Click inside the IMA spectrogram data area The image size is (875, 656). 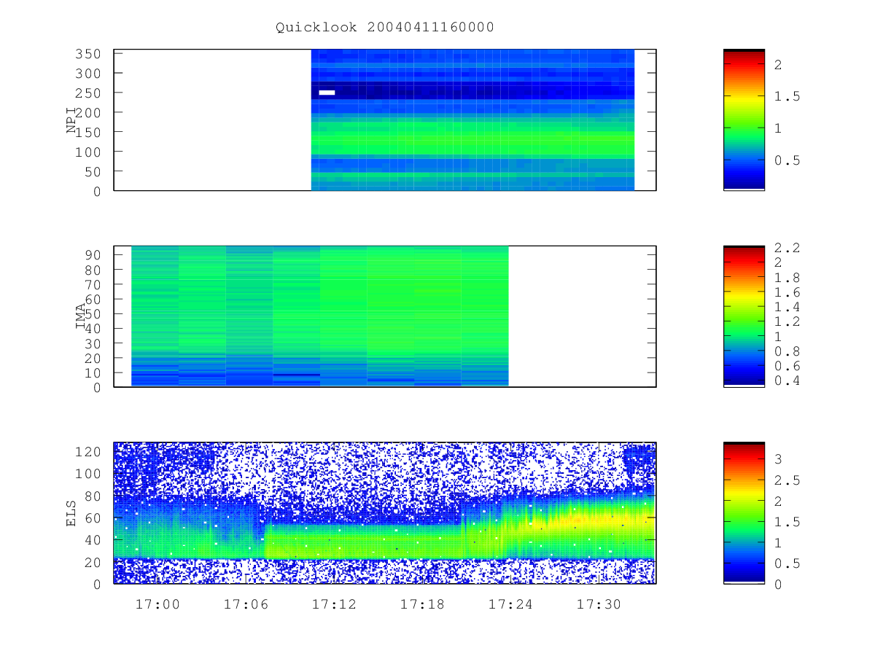pyautogui.click(x=319, y=316)
